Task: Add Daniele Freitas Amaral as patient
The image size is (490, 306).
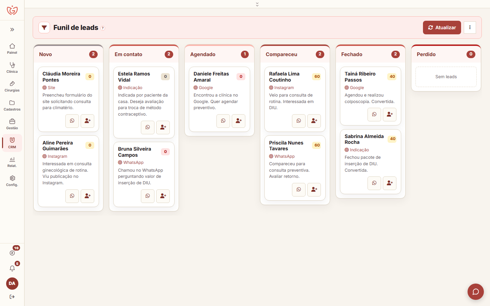Action: [x=239, y=121]
